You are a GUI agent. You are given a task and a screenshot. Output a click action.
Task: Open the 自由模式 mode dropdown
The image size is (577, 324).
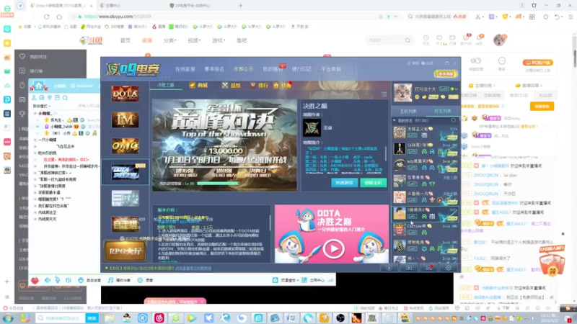[42, 106]
